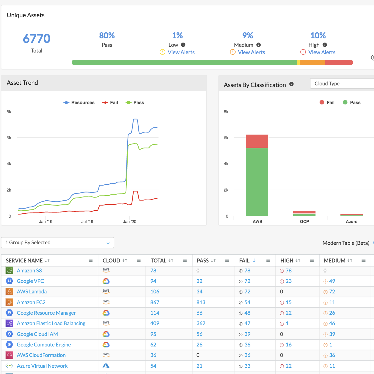This screenshot has width=374, height=374.
Task: Click medium count 72 for AWS Lambda
Action: coord(332,291)
